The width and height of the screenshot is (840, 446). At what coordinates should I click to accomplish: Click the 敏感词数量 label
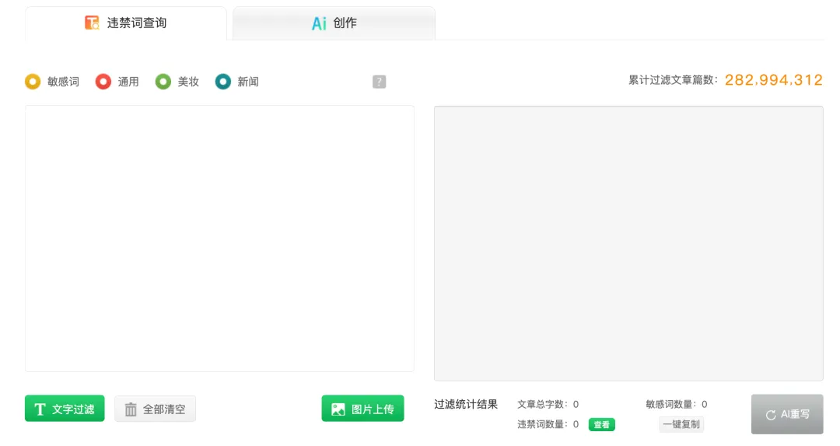(x=670, y=404)
